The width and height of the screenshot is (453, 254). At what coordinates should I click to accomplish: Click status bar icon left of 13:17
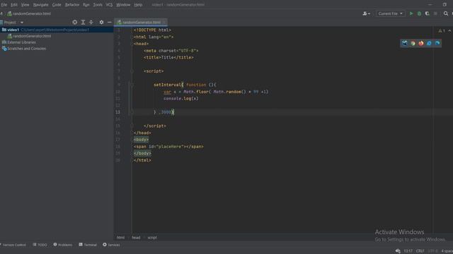(x=398, y=251)
